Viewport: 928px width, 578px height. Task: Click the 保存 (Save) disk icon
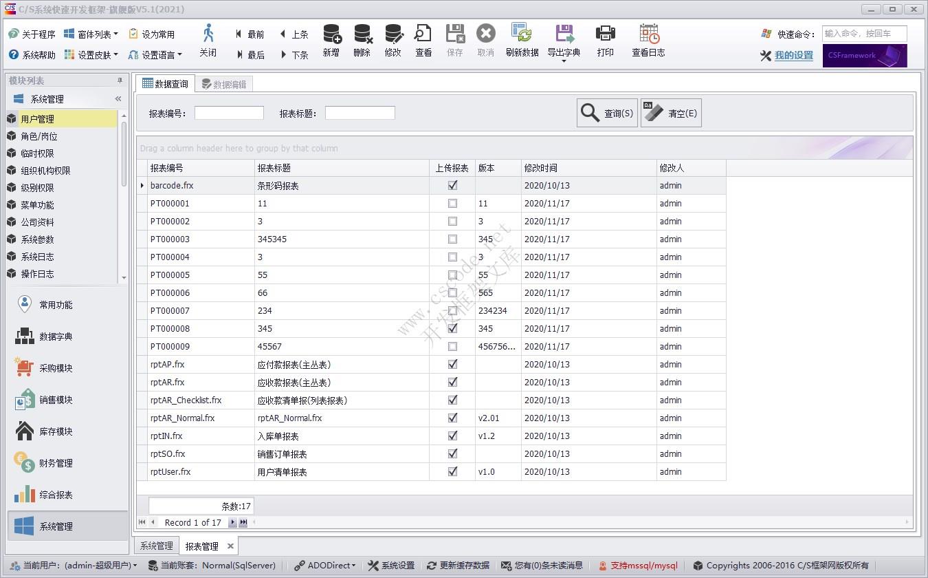[x=454, y=40]
